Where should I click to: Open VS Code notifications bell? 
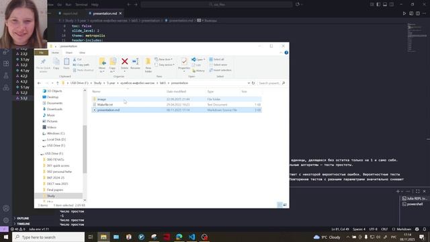point(425,229)
